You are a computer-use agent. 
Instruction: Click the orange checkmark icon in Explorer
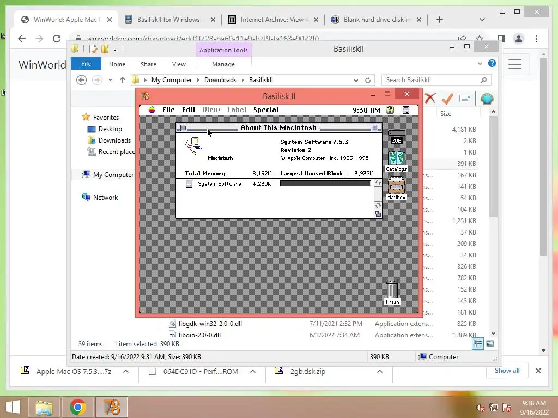click(447, 99)
